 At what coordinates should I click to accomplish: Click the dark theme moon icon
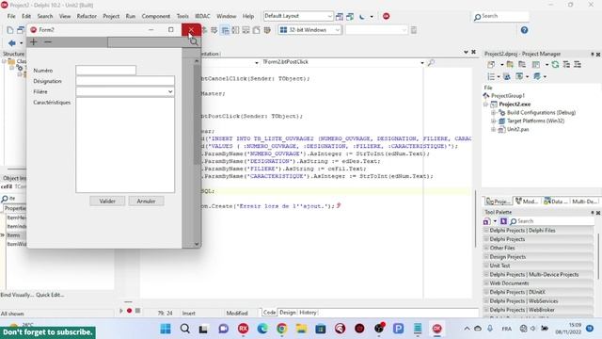pos(361,17)
